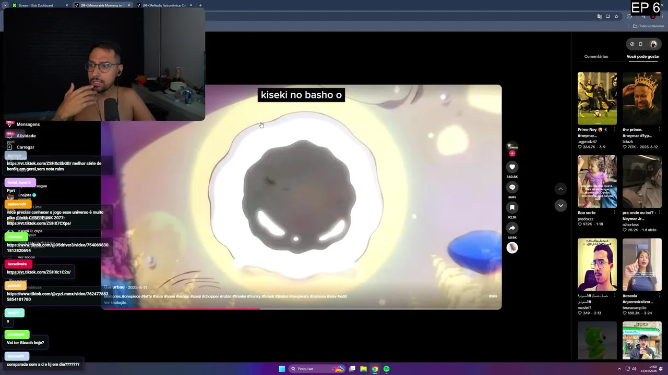Image resolution: width=668 pixels, height=375 pixels.
Task: Open Google Chrome from taskbar
Action: pyautogui.click(x=375, y=369)
